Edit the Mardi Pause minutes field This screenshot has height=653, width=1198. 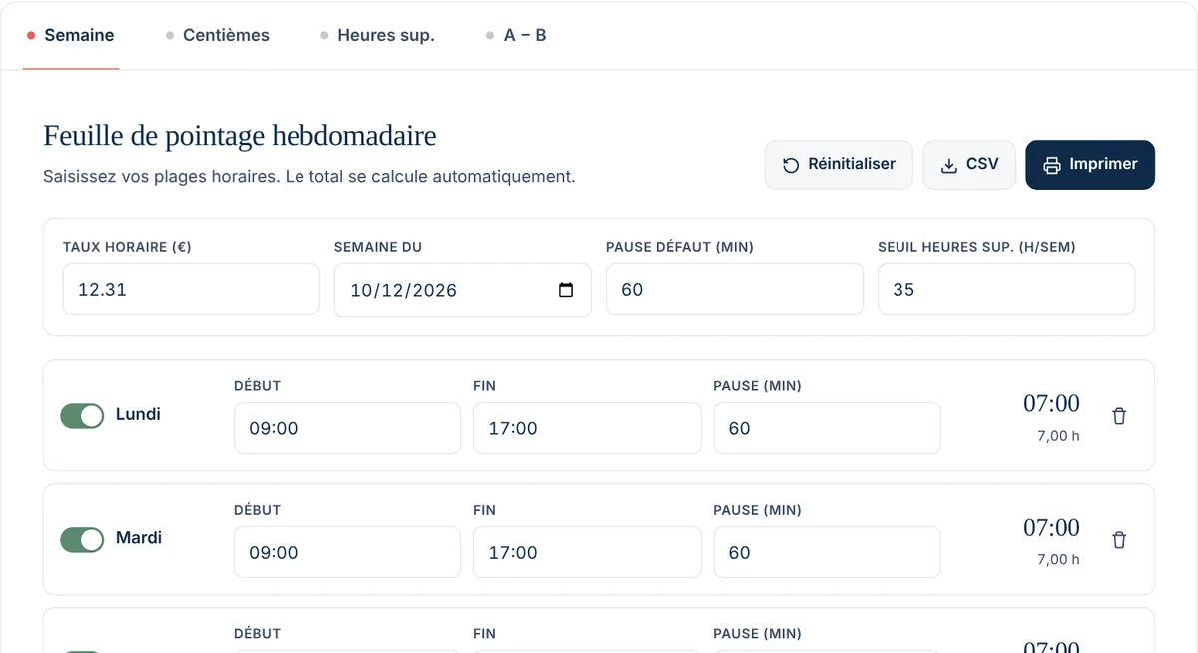[x=827, y=552]
